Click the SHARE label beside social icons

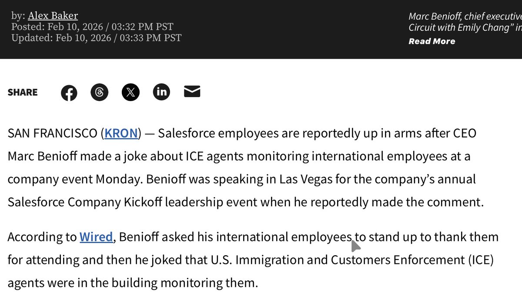point(23,92)
